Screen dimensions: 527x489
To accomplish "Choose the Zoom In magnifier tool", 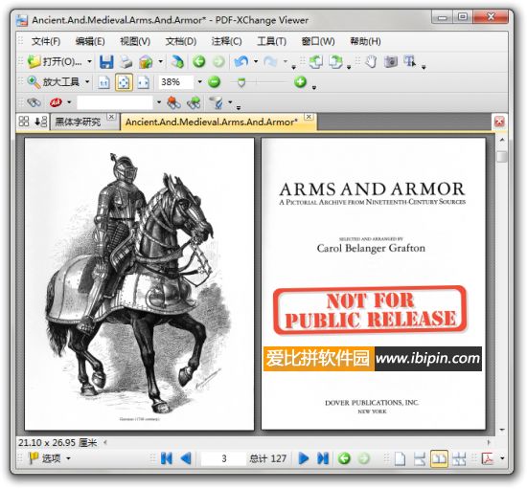I will 34,82.
